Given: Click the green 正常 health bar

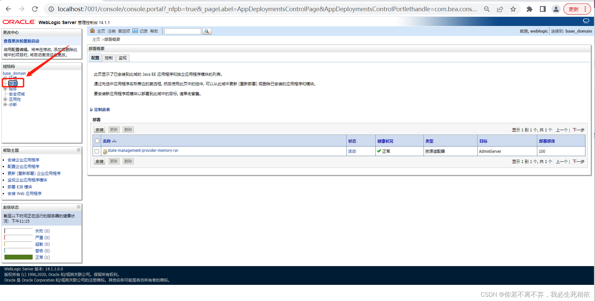Looking at the screenshot, I should point(18,257).
